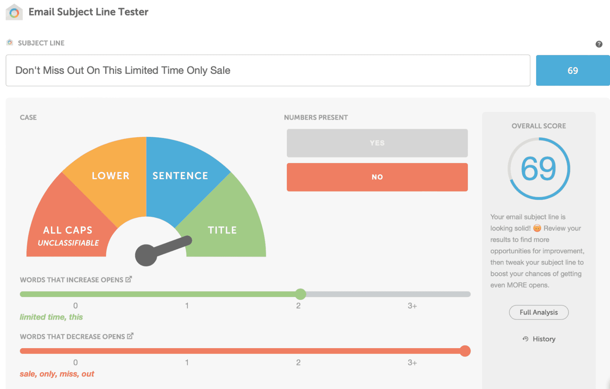610x389 pixels.
Task: Click the red decrease-opens slider handle
Action: pos(465,351)
